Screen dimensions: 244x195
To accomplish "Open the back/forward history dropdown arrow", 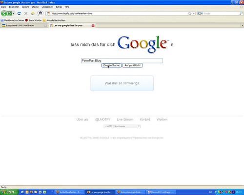I will [14, 13].
